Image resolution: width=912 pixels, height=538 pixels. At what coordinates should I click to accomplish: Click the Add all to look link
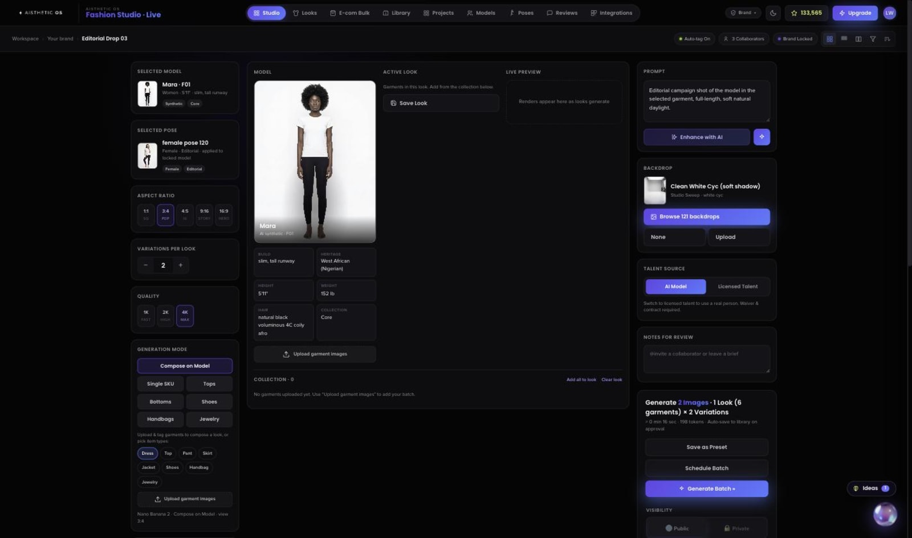coord(581,380)
